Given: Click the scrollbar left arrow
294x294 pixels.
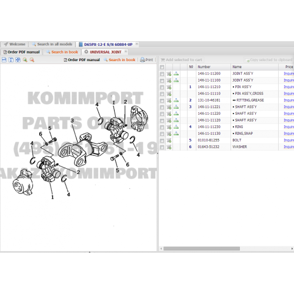Looking at the screenshot, I should tap(161, 249).
